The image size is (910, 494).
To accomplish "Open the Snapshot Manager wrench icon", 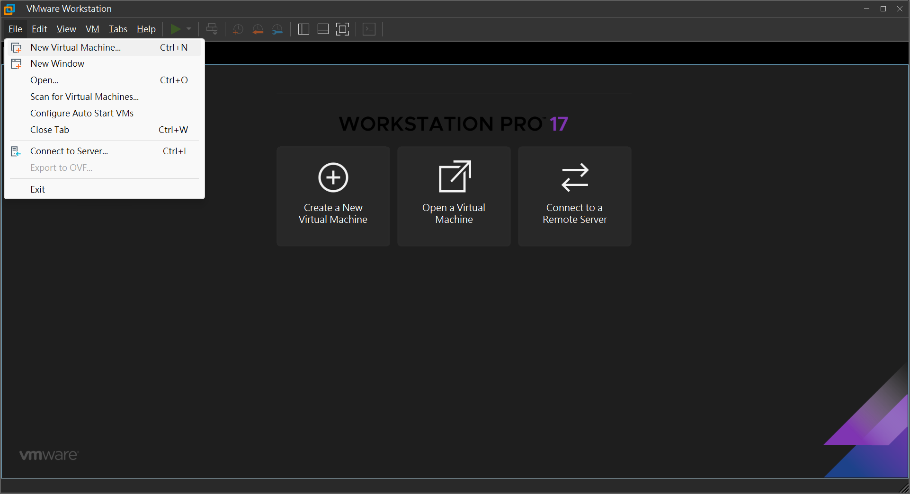I will 277,29.
